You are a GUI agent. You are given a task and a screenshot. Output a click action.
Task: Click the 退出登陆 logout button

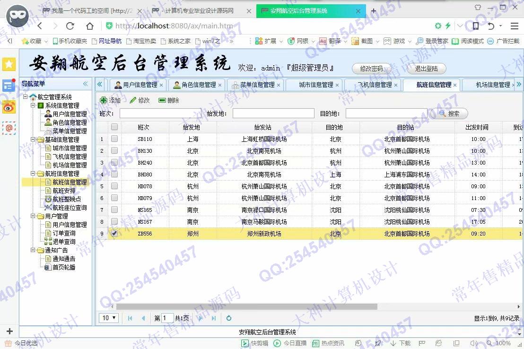(x=426, y=69)
